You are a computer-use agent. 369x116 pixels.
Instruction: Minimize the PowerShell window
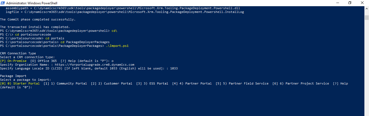[x=337, y=3]
